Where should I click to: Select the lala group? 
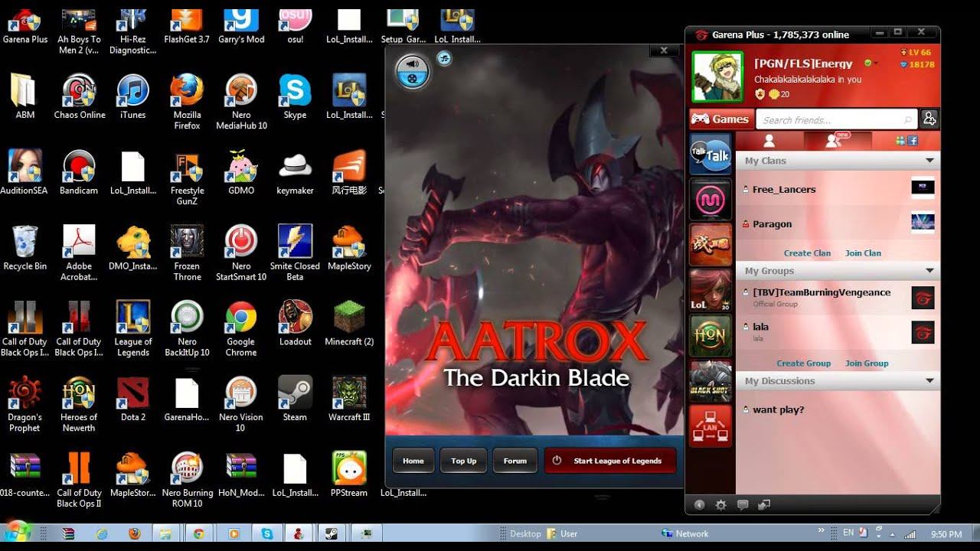coord(838,331)
